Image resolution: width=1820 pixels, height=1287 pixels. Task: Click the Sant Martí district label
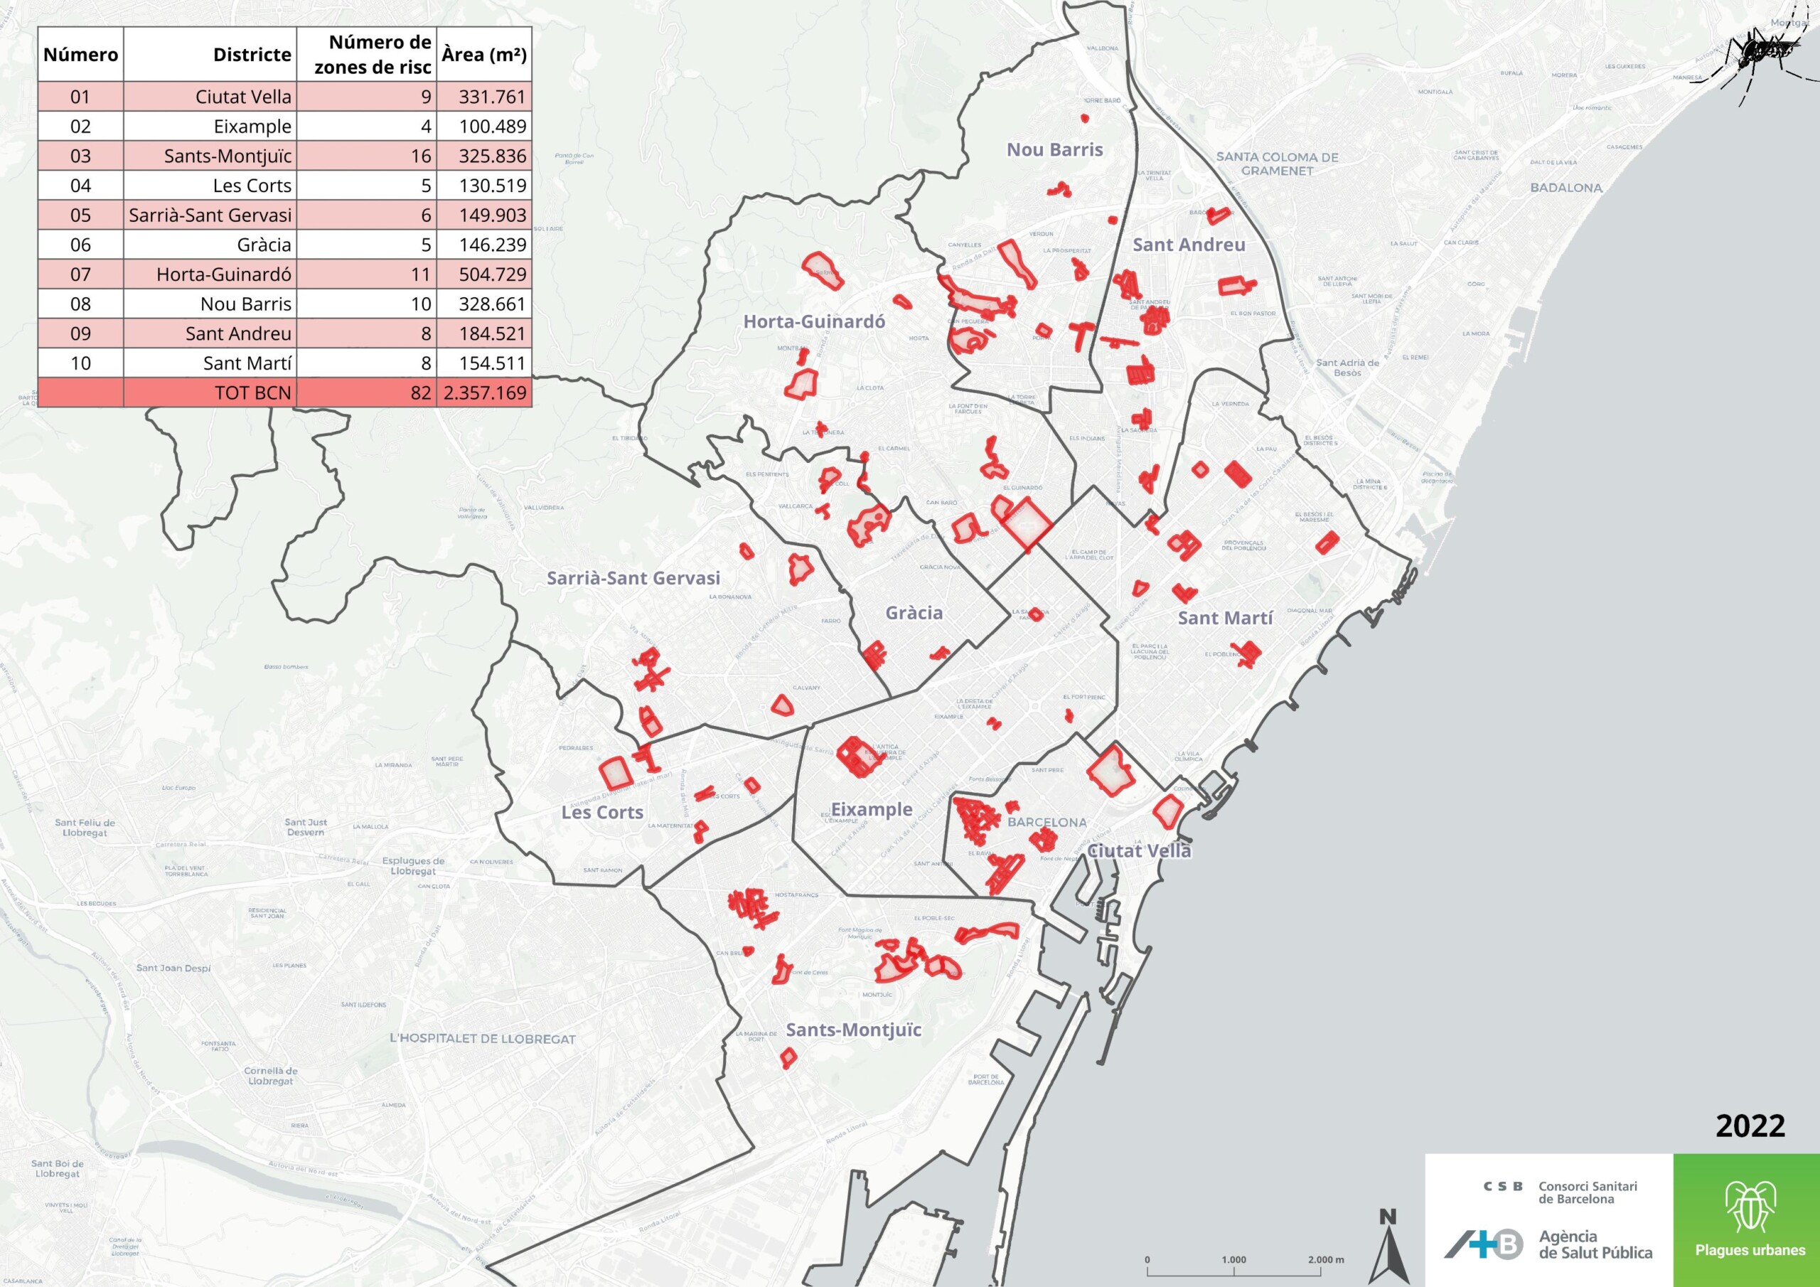pyautogui.click(x=1225, y=618)
